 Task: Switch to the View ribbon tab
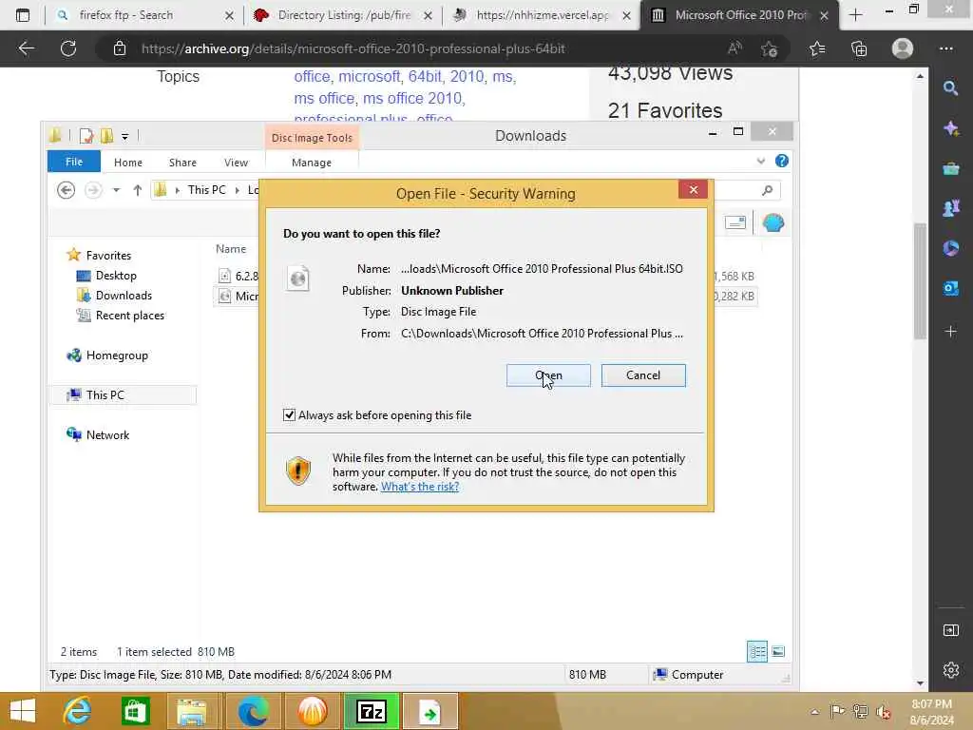point(236,162)
